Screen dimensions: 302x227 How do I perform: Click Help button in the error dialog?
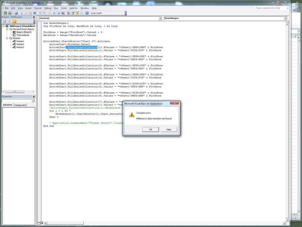tap(169, 130)
